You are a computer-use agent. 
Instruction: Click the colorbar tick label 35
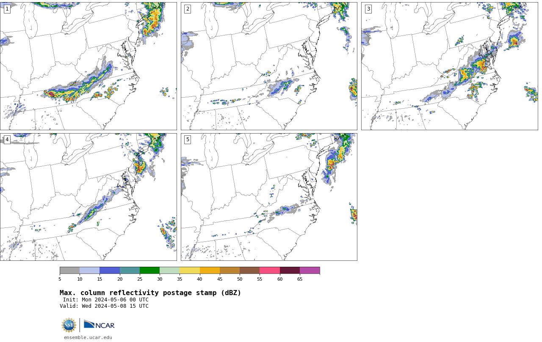pyautogui.click(x=180, y=279)
